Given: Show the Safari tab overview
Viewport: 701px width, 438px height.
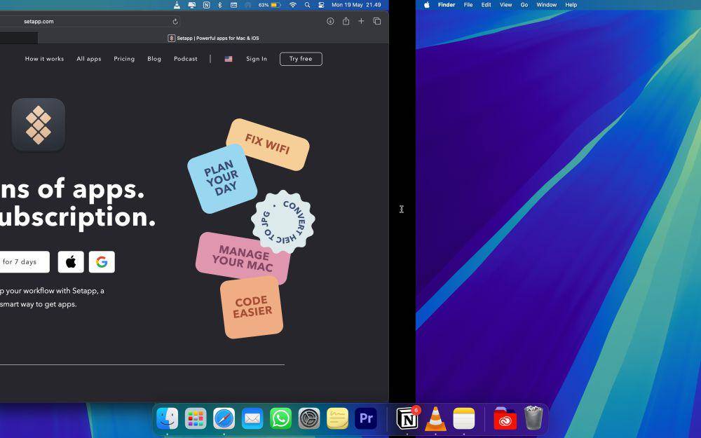Looking at the screenshot, I should click(x=377, y=21).
